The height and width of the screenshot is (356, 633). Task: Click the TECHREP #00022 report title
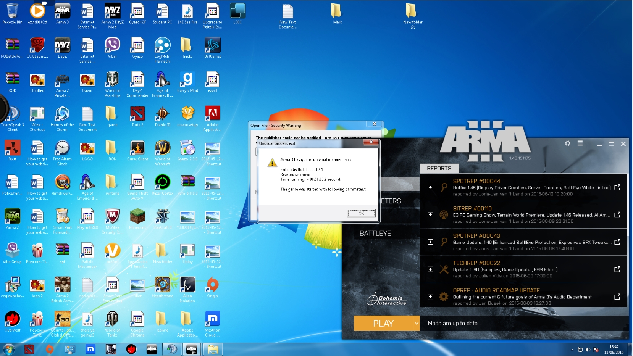click(x=476, y=263)
